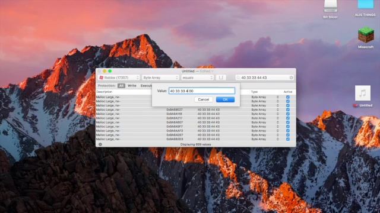Clear the search field with the x icon
Screen dimensions: 380x213
pyautogui.click(x=292, y=78)
